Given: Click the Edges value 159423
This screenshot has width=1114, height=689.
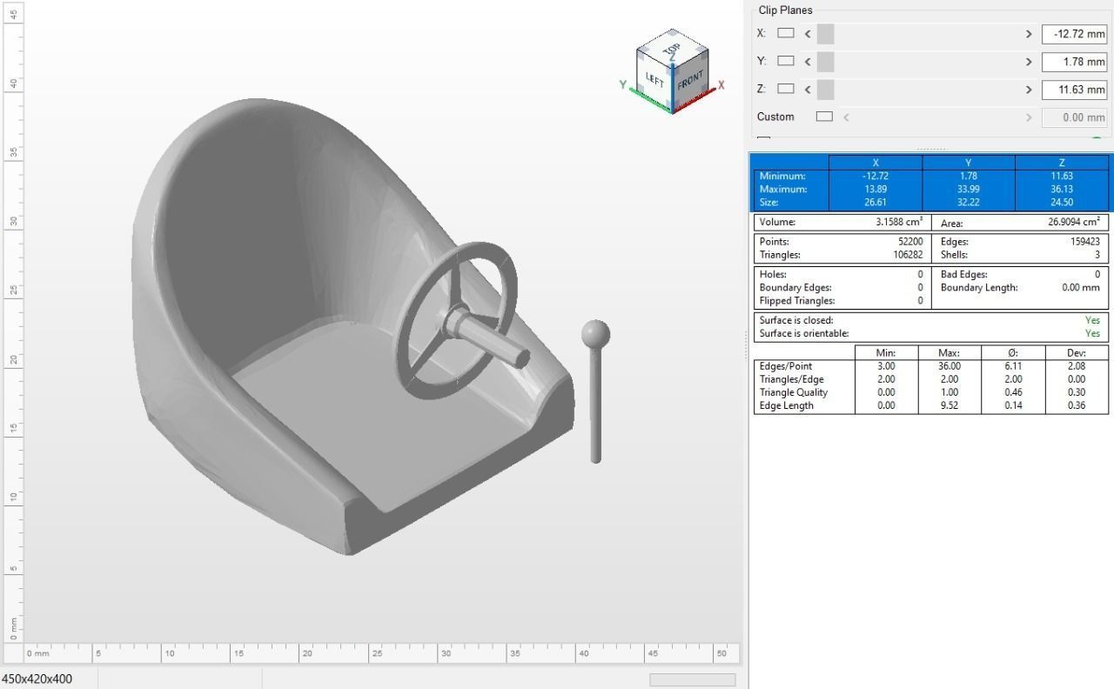Looking at the screenshot, I should tap(1084, 242).
